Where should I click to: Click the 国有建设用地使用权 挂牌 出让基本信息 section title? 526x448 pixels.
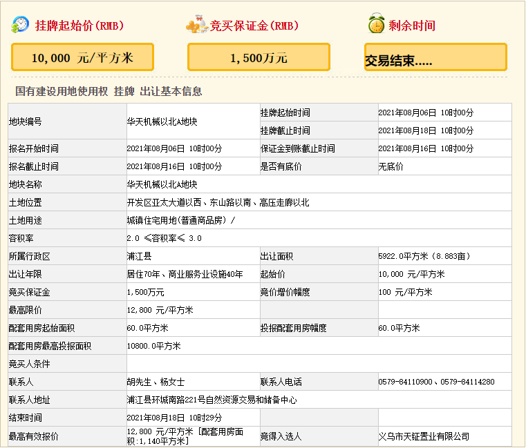point(109,92)
